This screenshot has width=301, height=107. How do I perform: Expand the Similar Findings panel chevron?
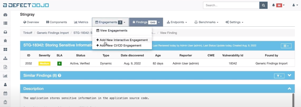[290, 75]
